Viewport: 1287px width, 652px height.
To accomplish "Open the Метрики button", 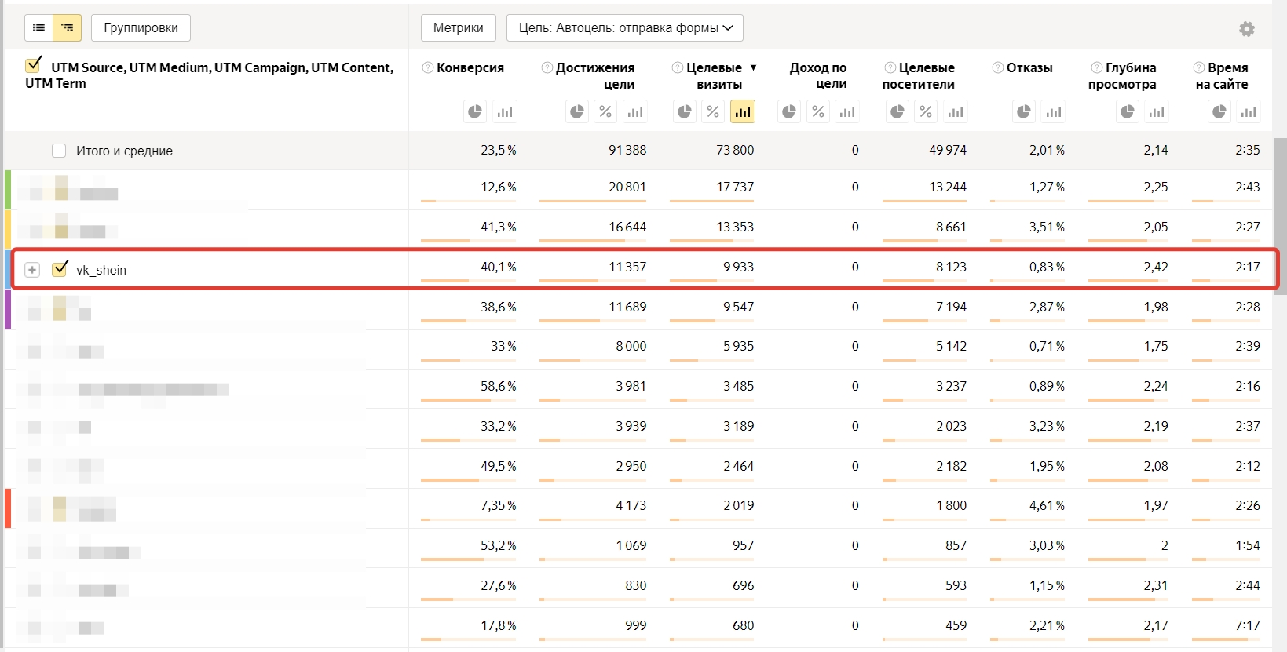I will pyautogui.click(x=459, y=27).
